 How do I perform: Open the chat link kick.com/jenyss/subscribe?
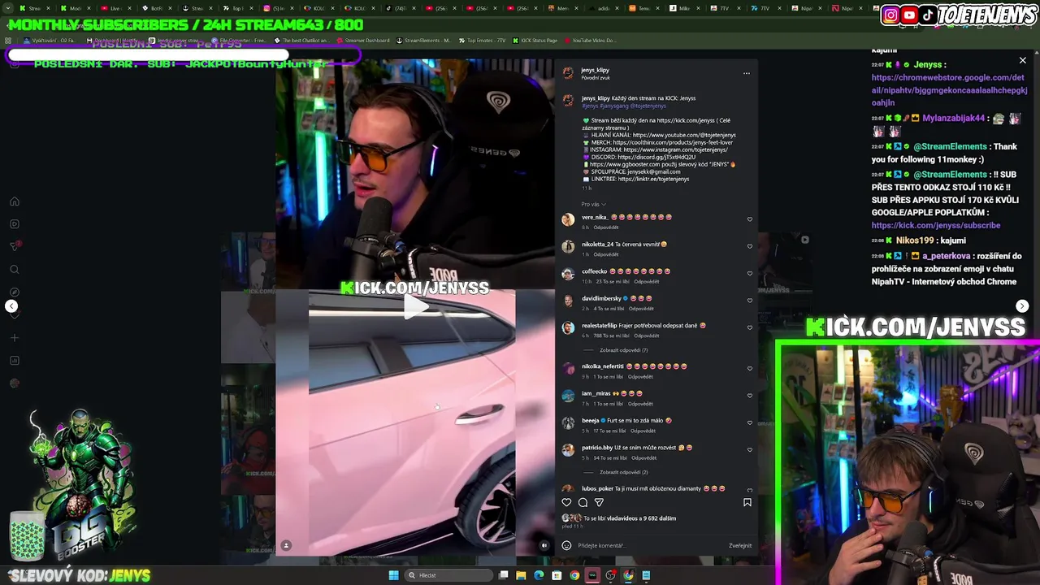[936, 225]
